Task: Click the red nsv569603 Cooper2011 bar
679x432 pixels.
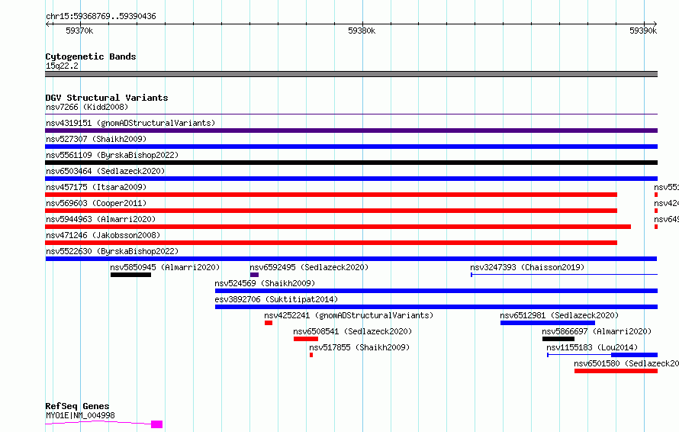Action: tap(331, 211)
